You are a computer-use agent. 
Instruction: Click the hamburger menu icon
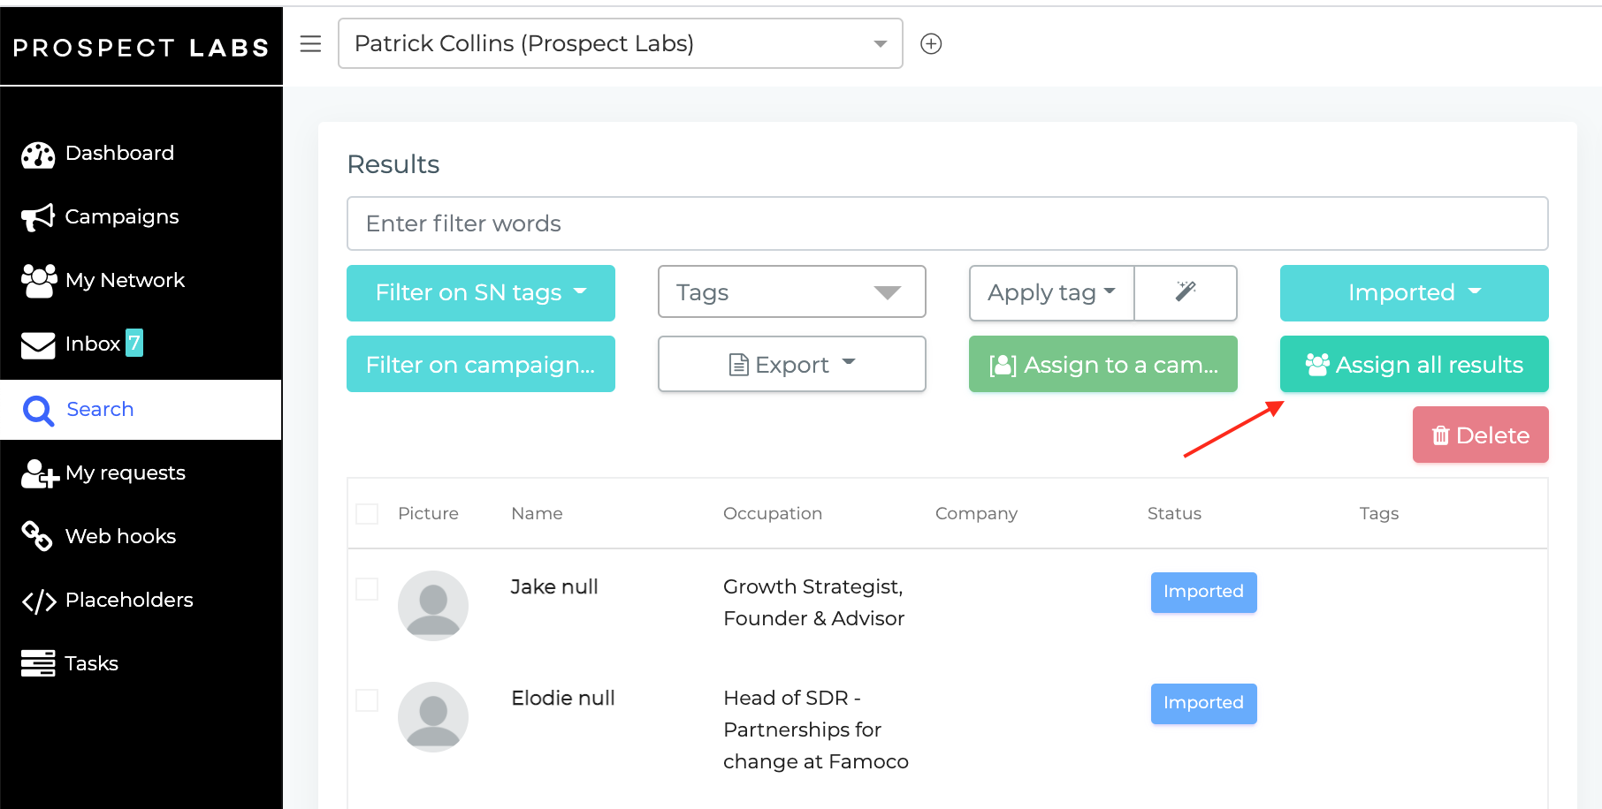(310, 43)
